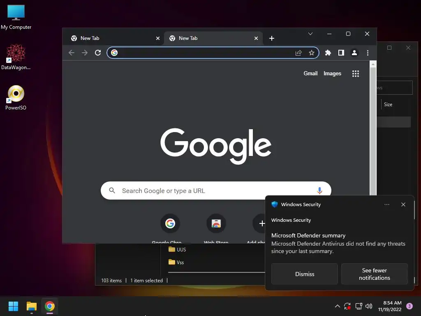Screen dimensions: 421x316
Task: Open the Google apps grid
Action: (x=356, y=74)
